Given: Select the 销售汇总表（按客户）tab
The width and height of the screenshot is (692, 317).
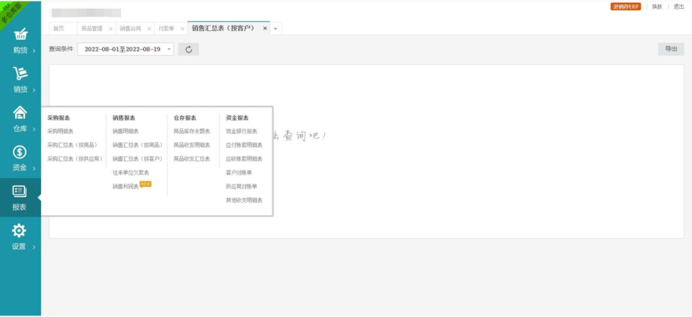Looking at the screenshot, I should click(223, 28).
